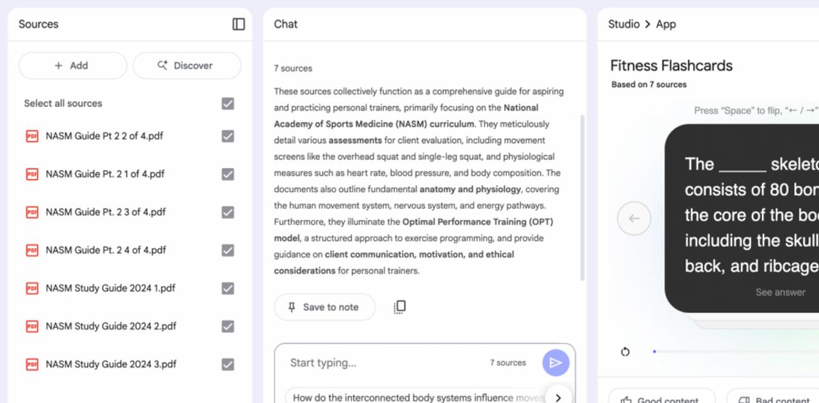Click PDF icon of NASM Study Guide 2024 1

point(32,288)
